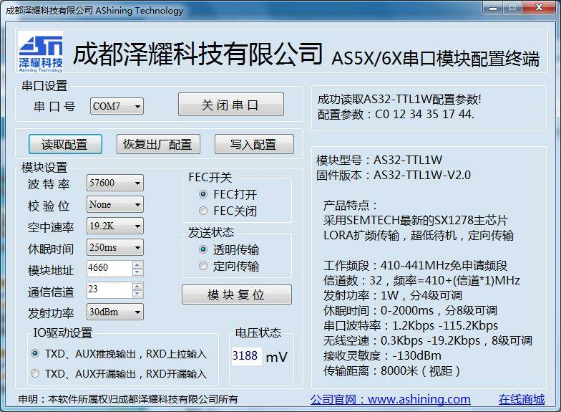
Task: Click the Ashining Technology logo
Action: [40, 52]
